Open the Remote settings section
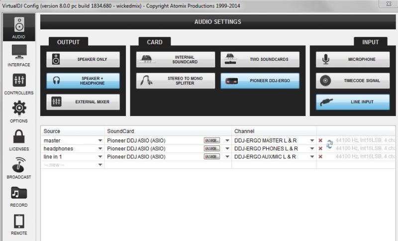 click(19, 225)
